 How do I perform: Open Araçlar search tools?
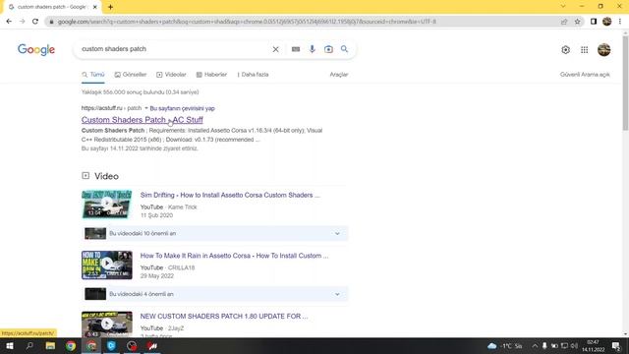coord(339,75)
